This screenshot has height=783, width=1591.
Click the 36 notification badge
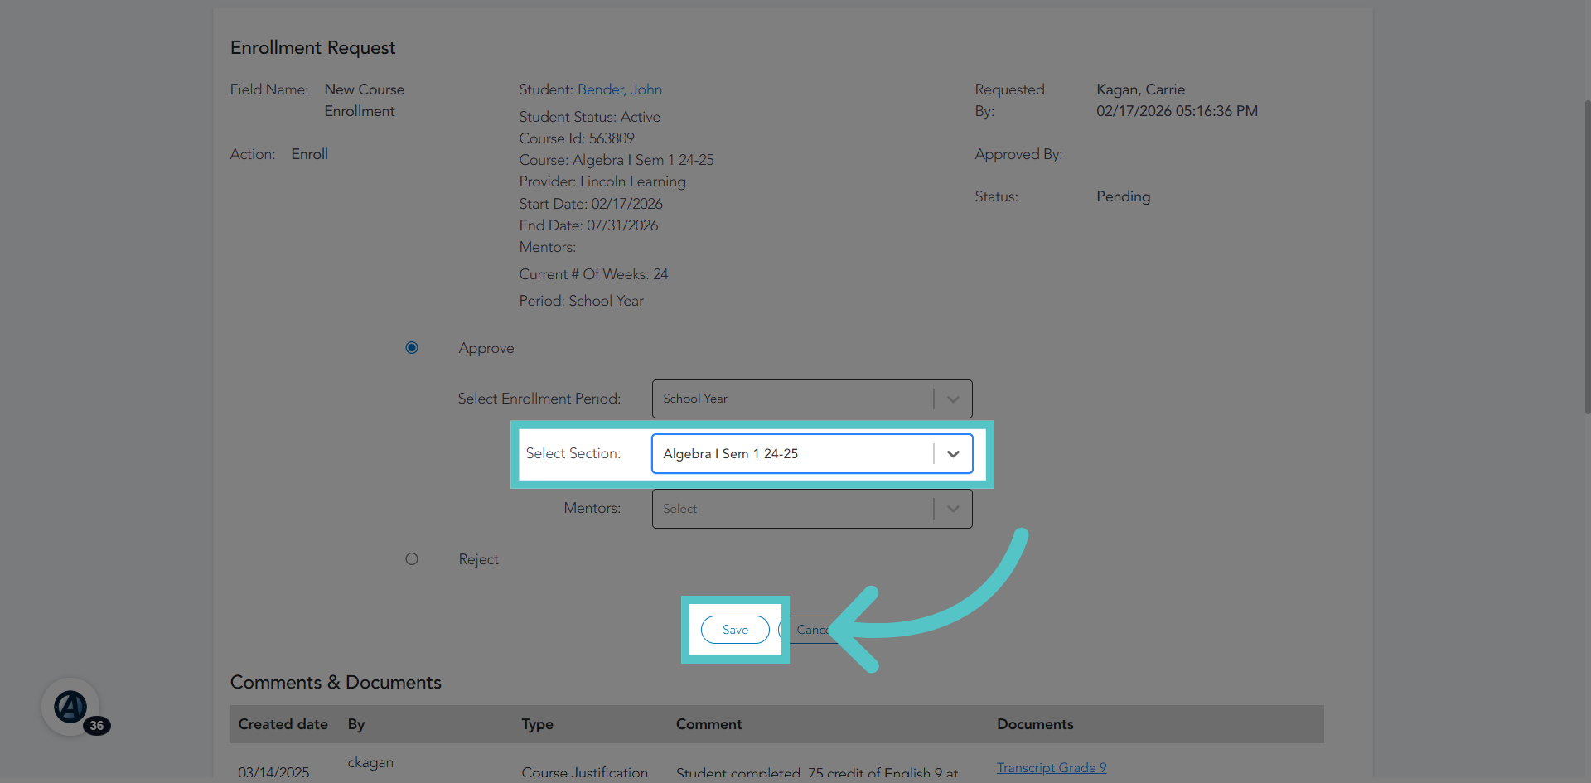coord(97,725)
